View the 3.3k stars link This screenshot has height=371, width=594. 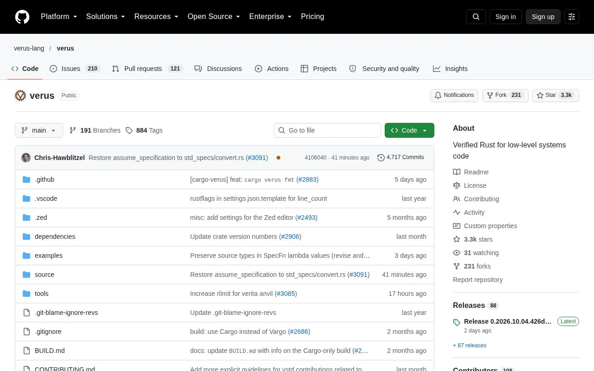[x=473, y=239]
